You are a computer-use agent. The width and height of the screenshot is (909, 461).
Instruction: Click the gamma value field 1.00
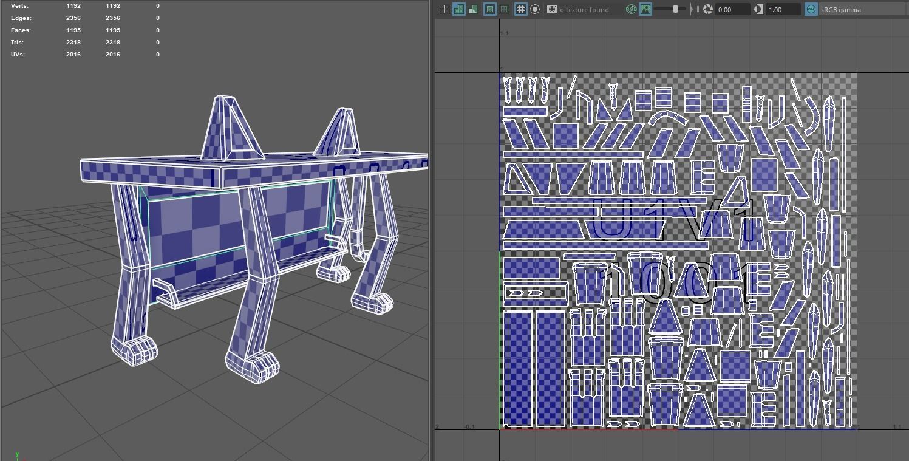tap(783, 10)
